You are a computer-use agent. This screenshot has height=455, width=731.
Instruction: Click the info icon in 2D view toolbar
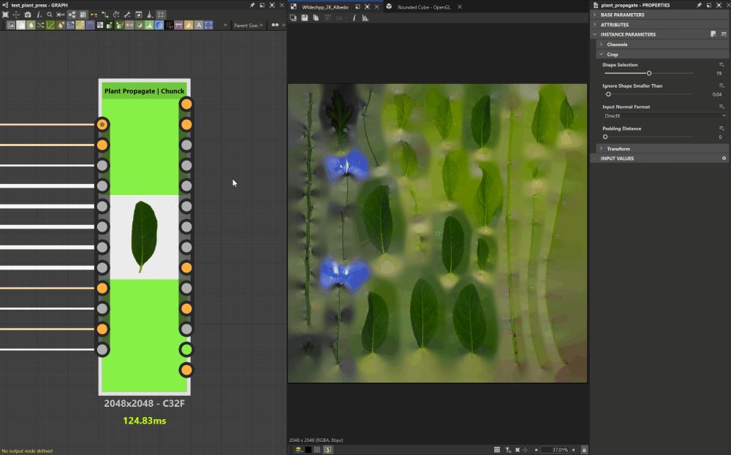[x=355, y=18]
